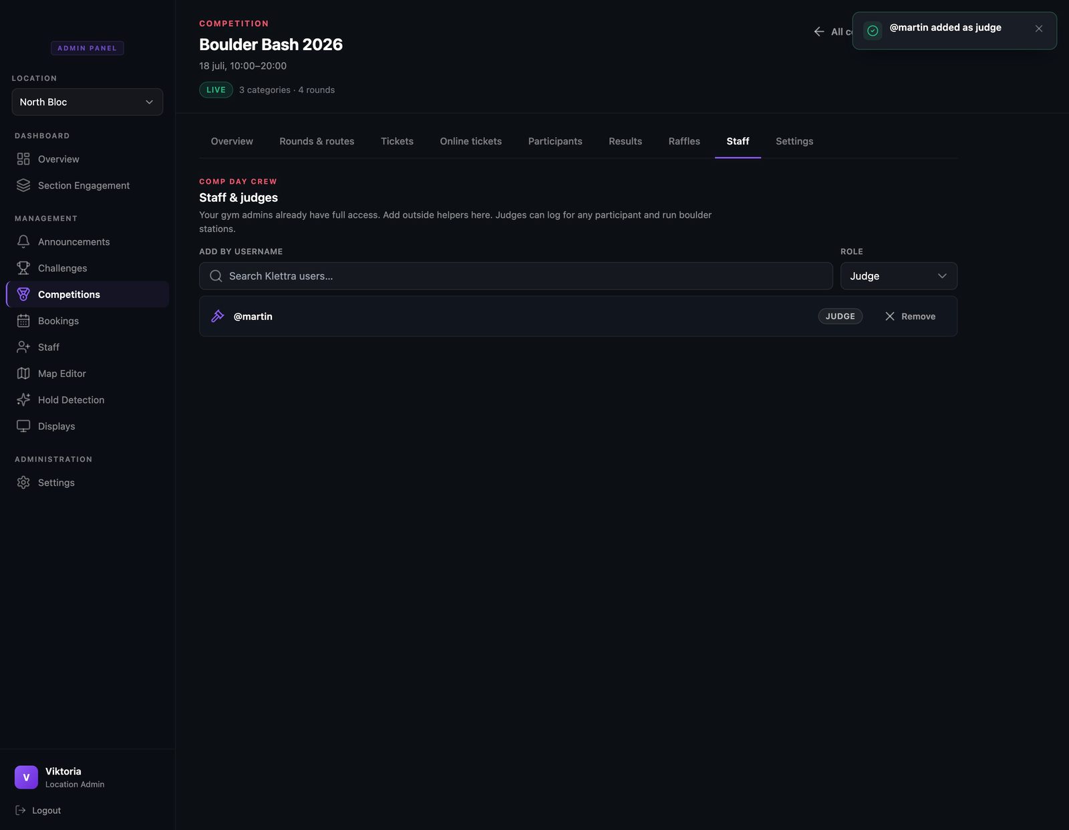
Task: Open the Rounds & routes tab
Action: tap(317, 141)
